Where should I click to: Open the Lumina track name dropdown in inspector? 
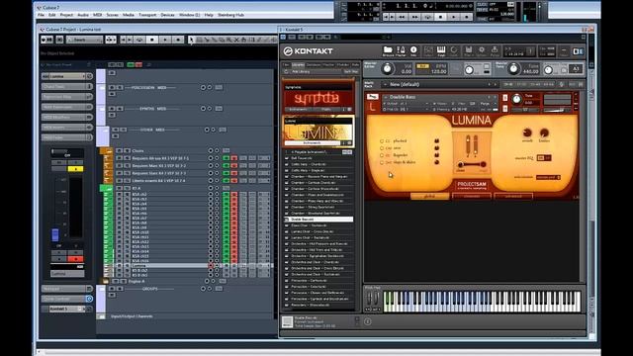point(83,76)
